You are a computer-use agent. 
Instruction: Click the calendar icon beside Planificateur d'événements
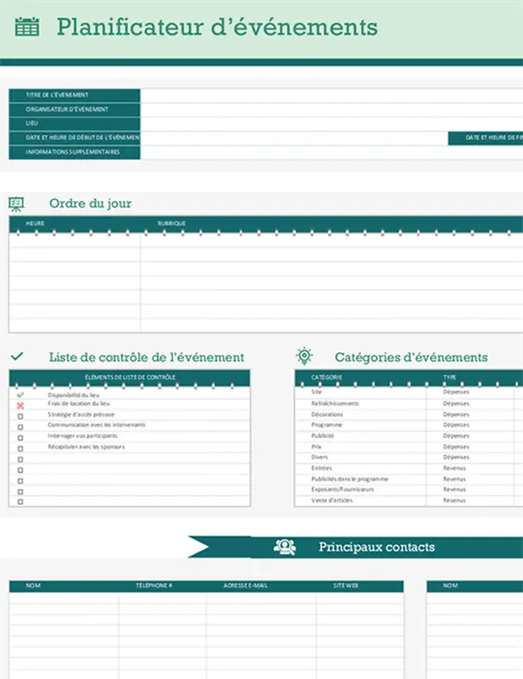[27, 26]
